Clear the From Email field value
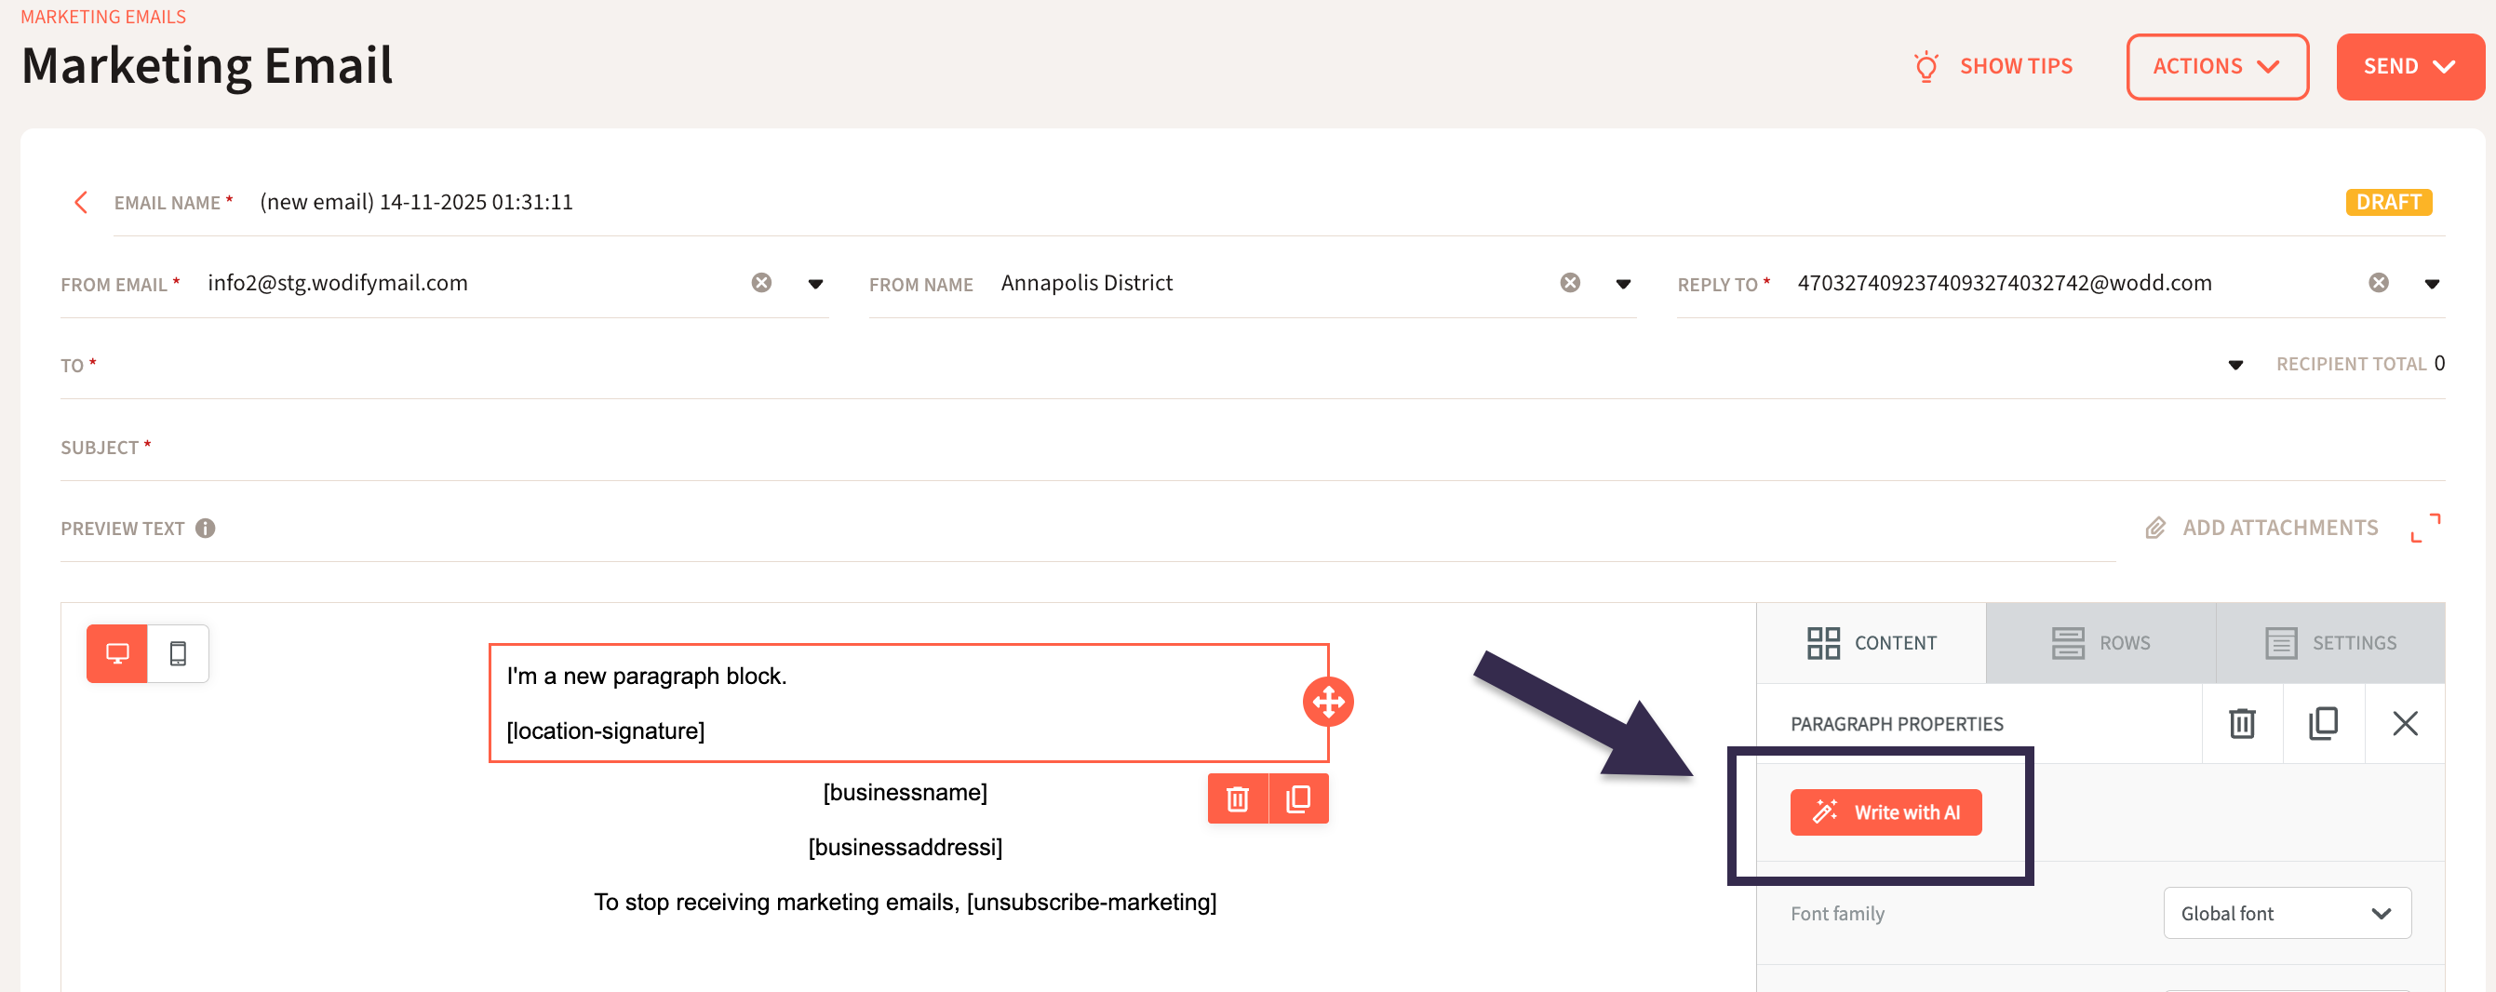Screen dimensions: 2496x992 pos(761,283)
